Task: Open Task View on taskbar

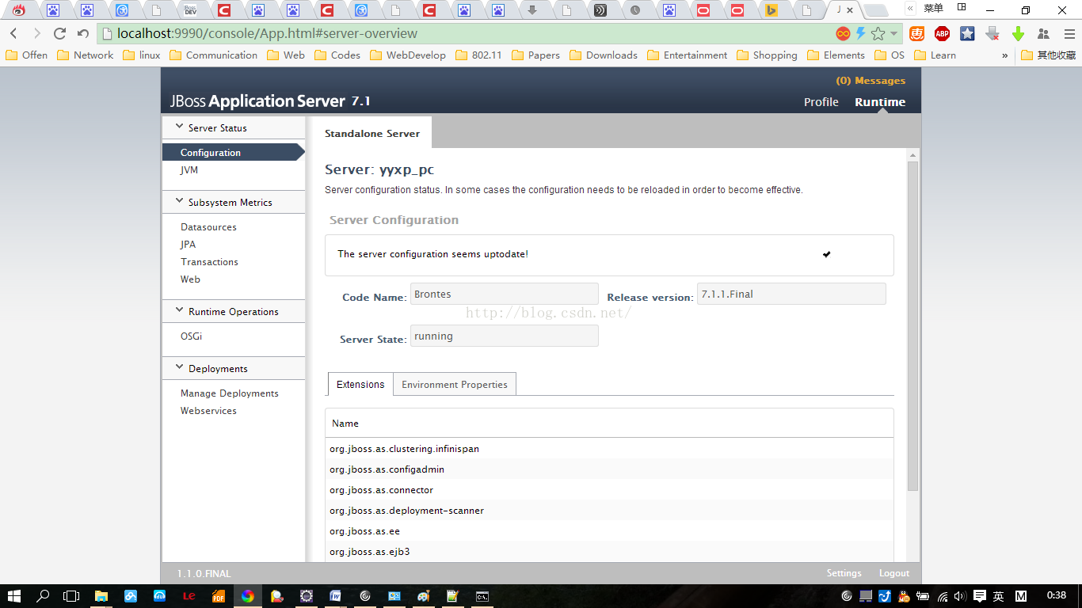Action: (x=71, y=596)
